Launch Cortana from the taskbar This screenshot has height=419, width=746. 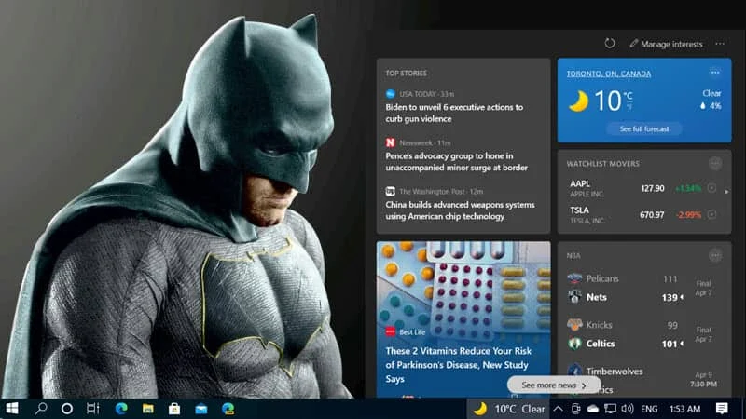[67, 409]
